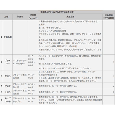The width and height of the screenshot is (115, 115).
Task: Click the interval value 2 in 上塗り row
Action: coord(114,92)
